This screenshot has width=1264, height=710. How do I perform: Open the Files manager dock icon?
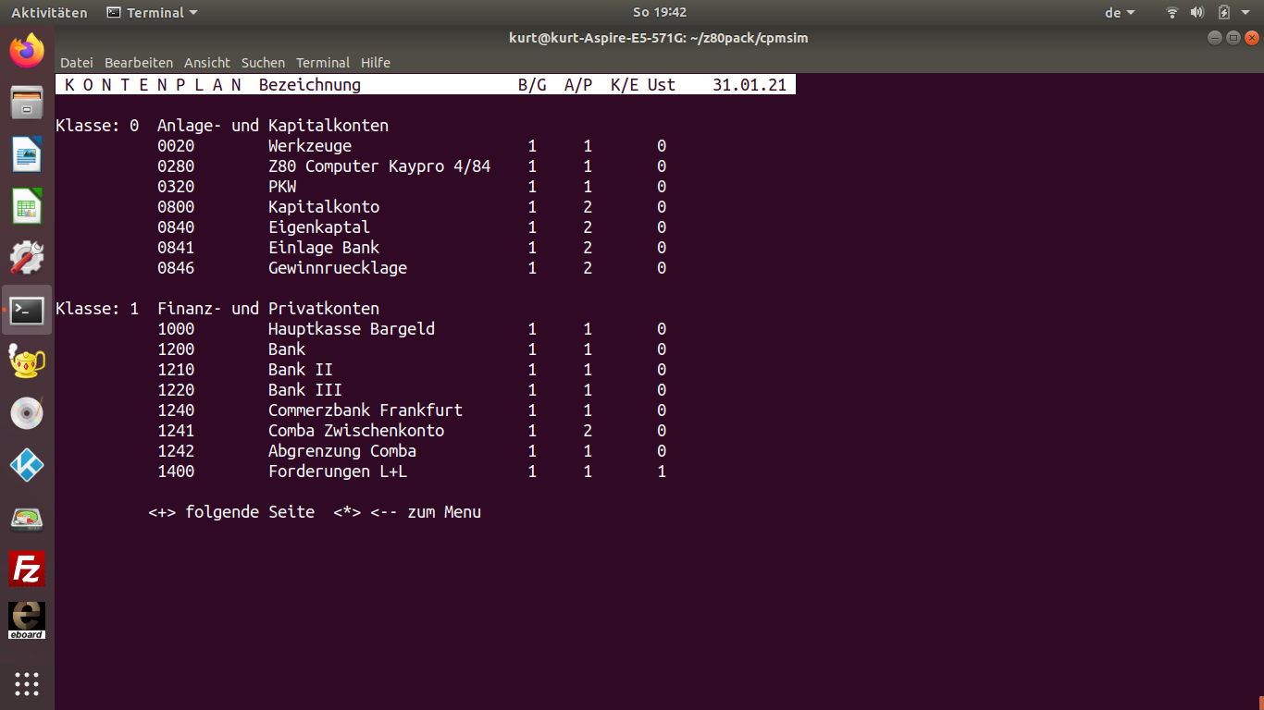(x=27, y=102)
